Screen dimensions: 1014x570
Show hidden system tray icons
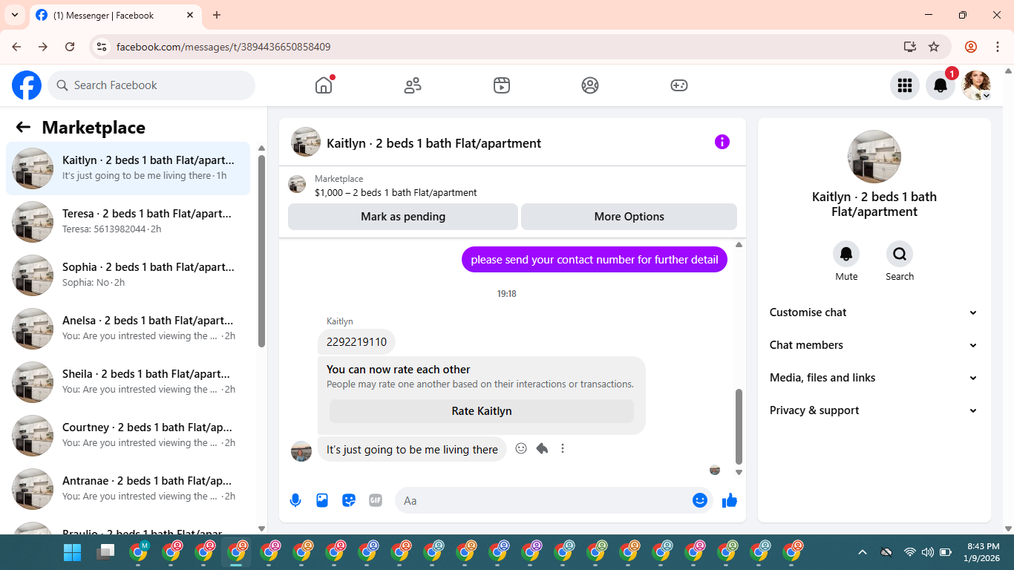862,552
